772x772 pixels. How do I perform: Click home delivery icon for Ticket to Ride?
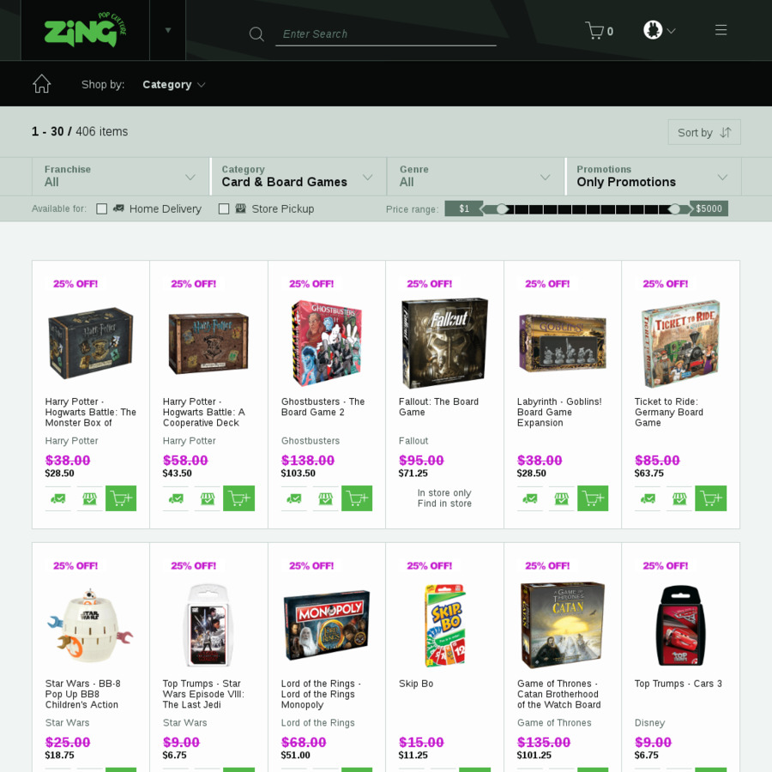(x=648, y=498)
